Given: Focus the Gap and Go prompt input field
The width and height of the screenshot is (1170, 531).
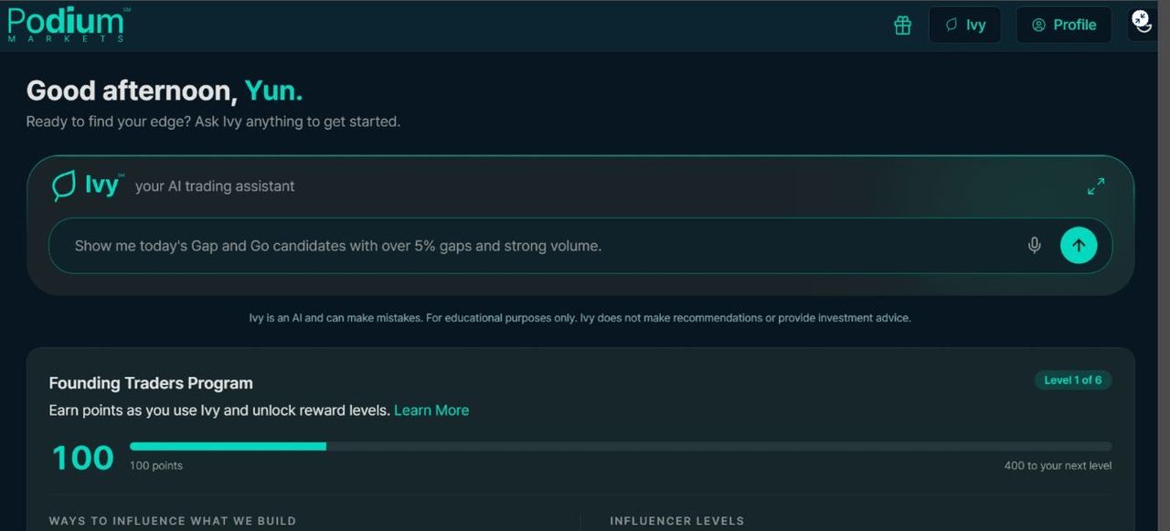Looking at the screenshot, I should [x=539, y=246].
